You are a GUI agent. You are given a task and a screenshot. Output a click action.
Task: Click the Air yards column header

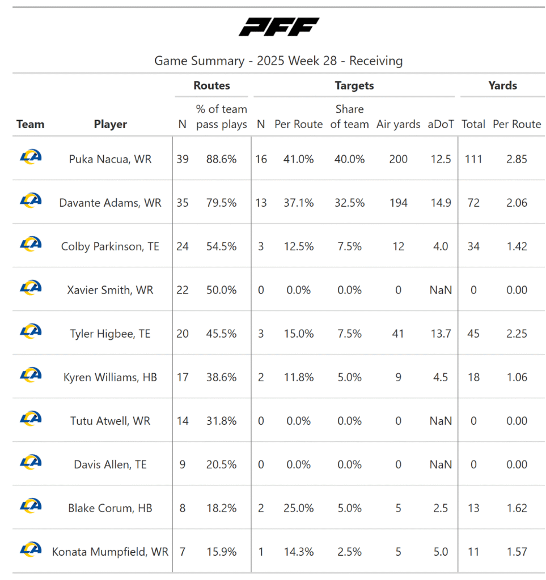pos(398,125)
